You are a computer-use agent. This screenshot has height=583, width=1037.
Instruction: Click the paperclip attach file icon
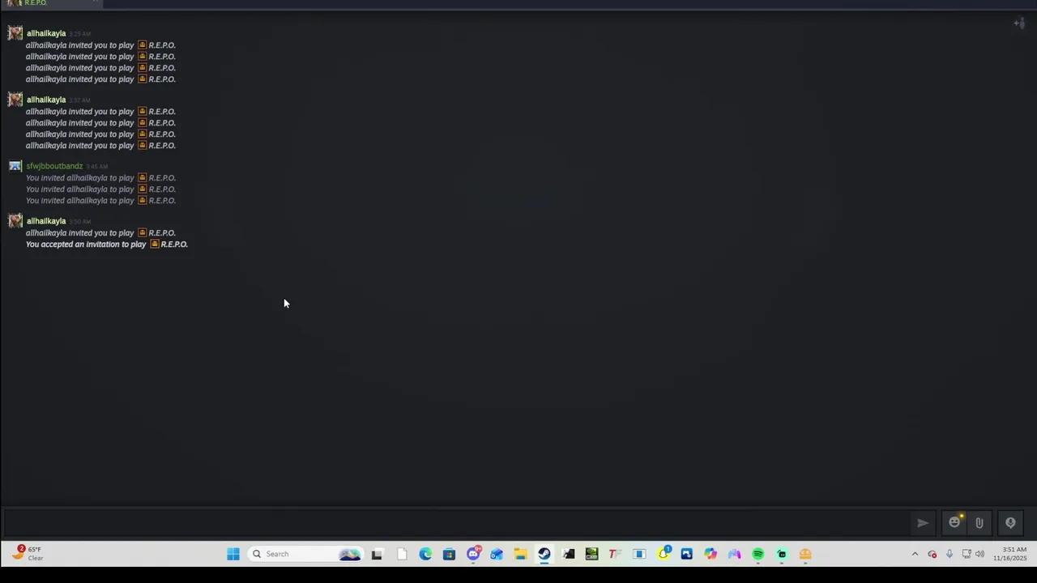click(979, 523)
